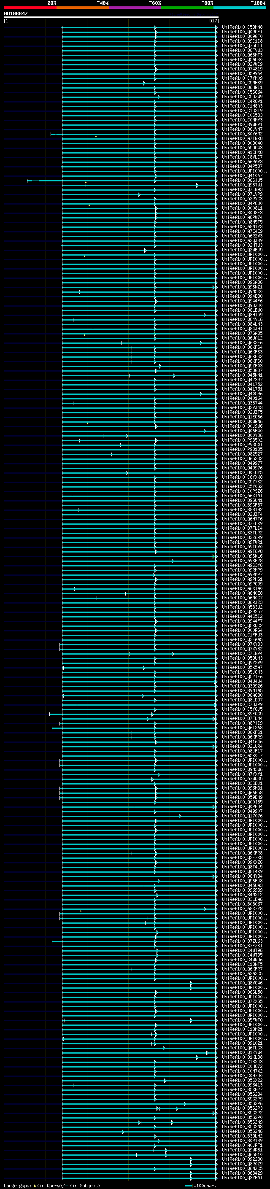Image resolution: width=270 pixels, height=1189 pixels.
Task: Select the UniRef100_O82527 label
Action: (242, 454)
